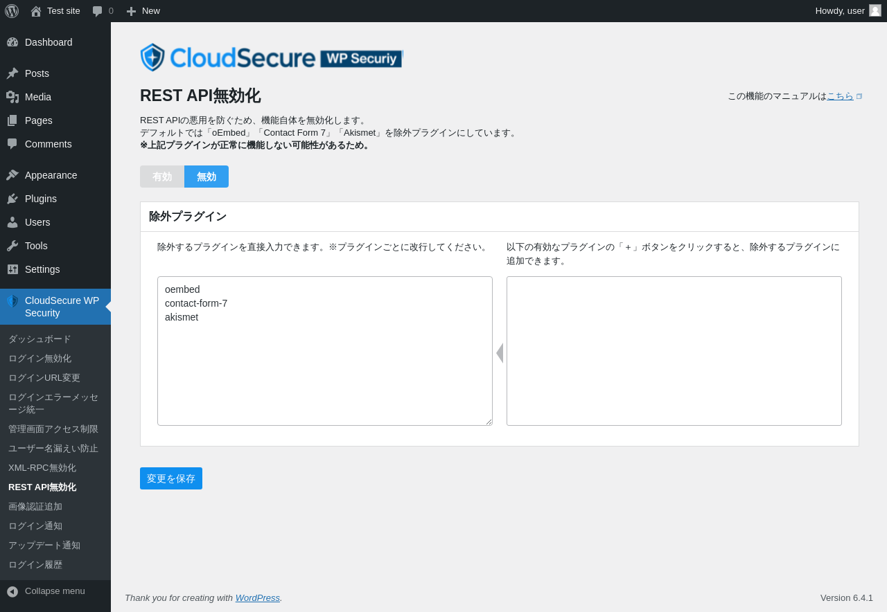Save changes with 変更を保存 button
Screen dimensions: 887x612
click(x=171, y=478)
